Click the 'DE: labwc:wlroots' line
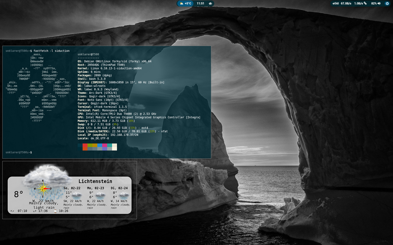Image resolution: width=393 pixels, height=245 pixels. pyautogui.click(x=91, y=86)
